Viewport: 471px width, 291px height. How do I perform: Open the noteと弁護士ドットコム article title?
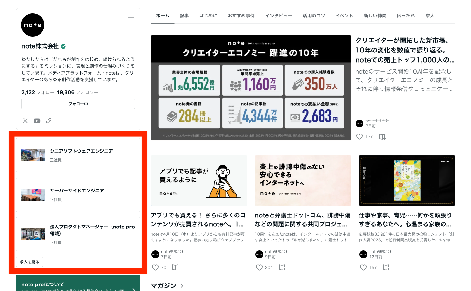tap(303, 220)
